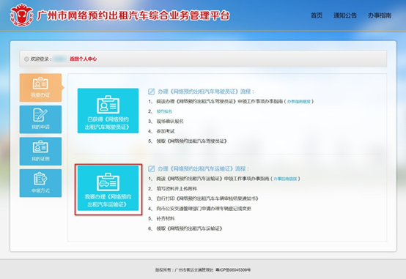Viewport: 406px width, 279px height.
Task: Click the 粤ICP备 number in footer
Action: (x=233, y=270)
